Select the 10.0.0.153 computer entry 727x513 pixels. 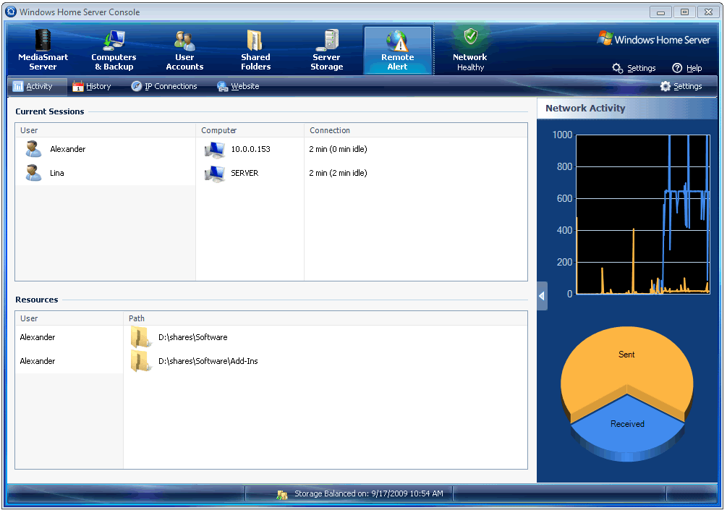[x=250, y=149]
